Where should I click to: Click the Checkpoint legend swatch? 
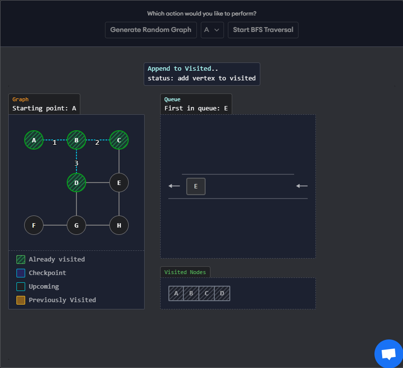point(21,273)
